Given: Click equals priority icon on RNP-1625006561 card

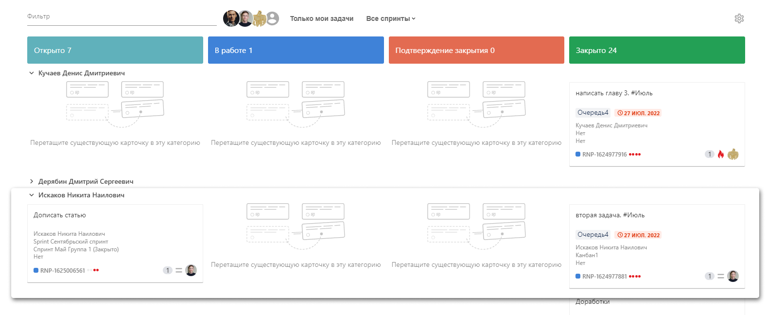Looking at the screenshot, I should [179, 270].
